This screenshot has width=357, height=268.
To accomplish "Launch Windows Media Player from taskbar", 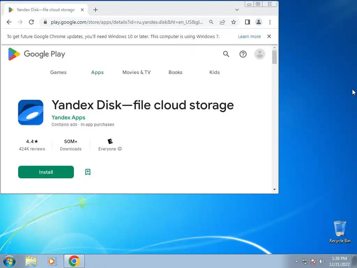I will point(52,261).
